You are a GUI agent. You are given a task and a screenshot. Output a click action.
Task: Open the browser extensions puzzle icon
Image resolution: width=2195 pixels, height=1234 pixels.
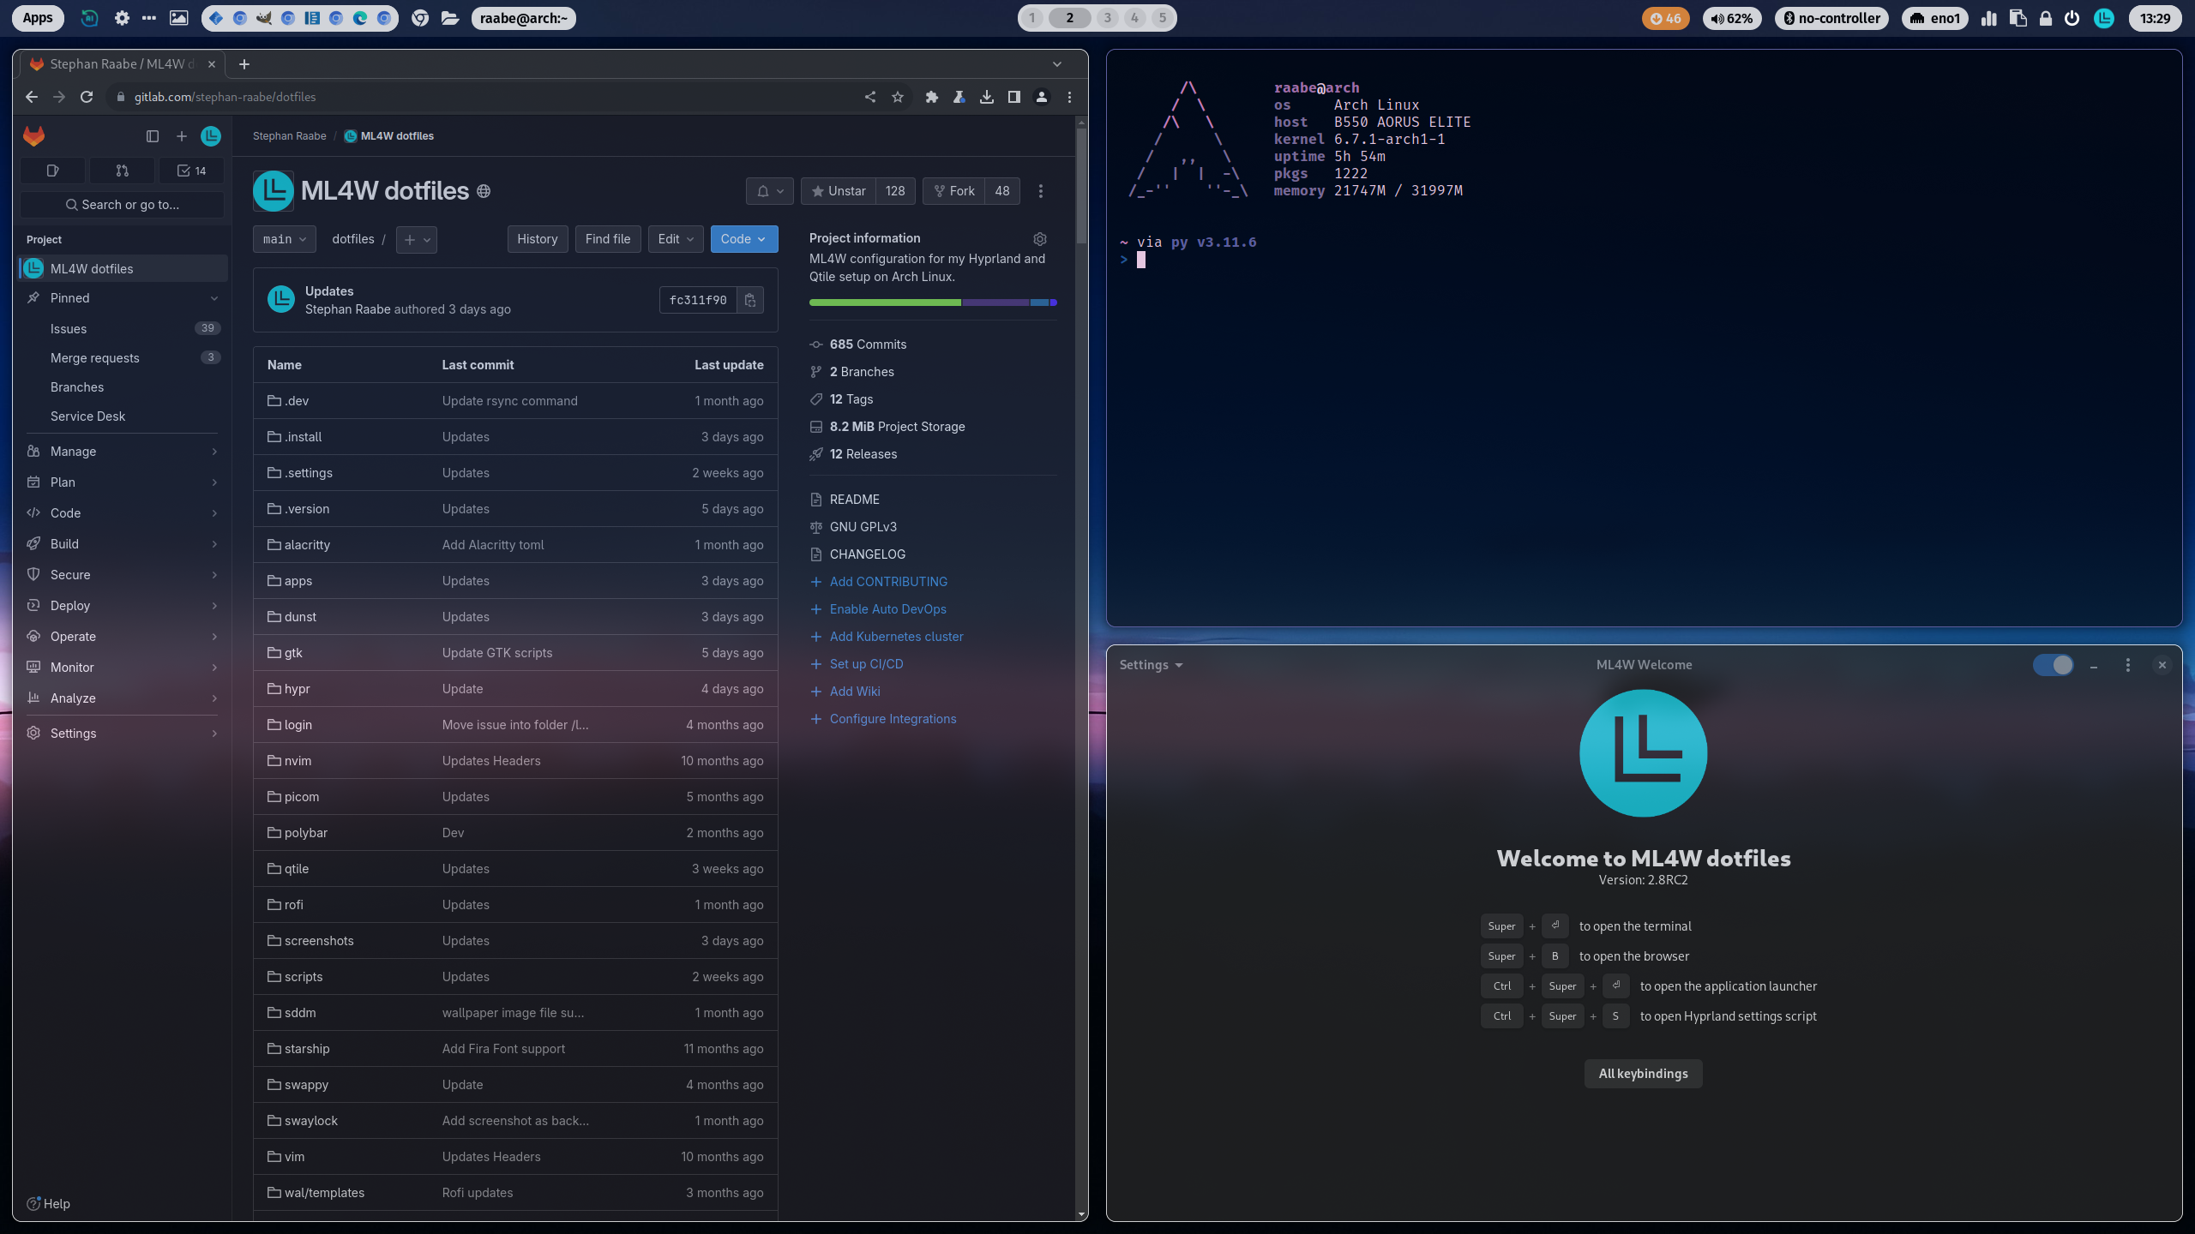932,97
